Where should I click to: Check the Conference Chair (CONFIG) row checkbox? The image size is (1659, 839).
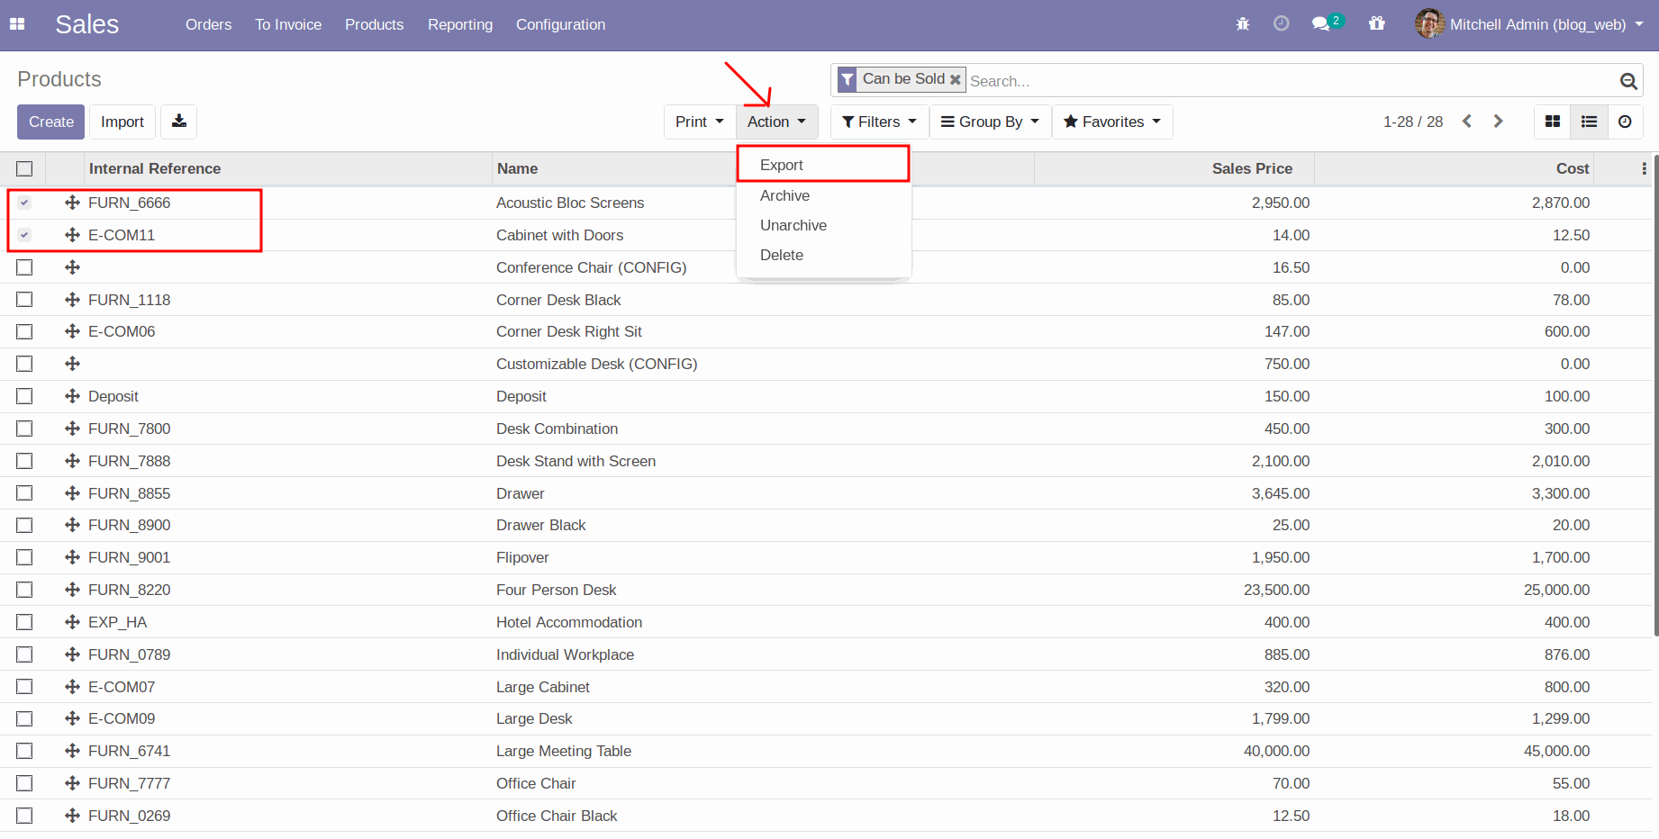(x=24, y=267)
